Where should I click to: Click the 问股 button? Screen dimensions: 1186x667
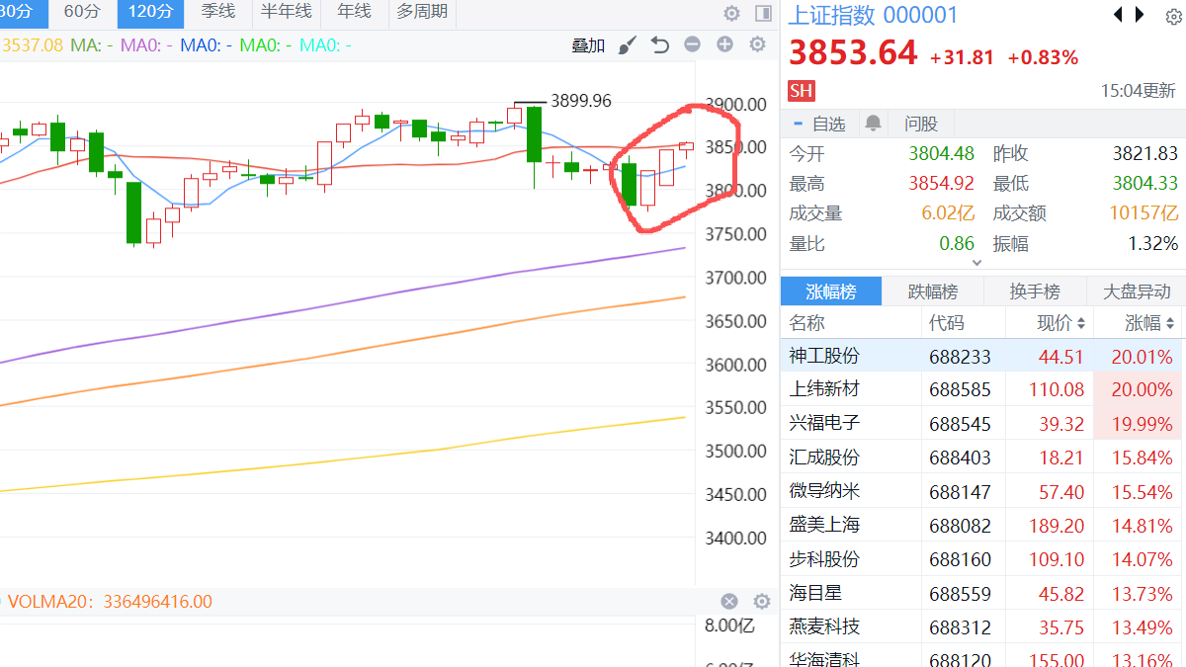click(921, 124)
